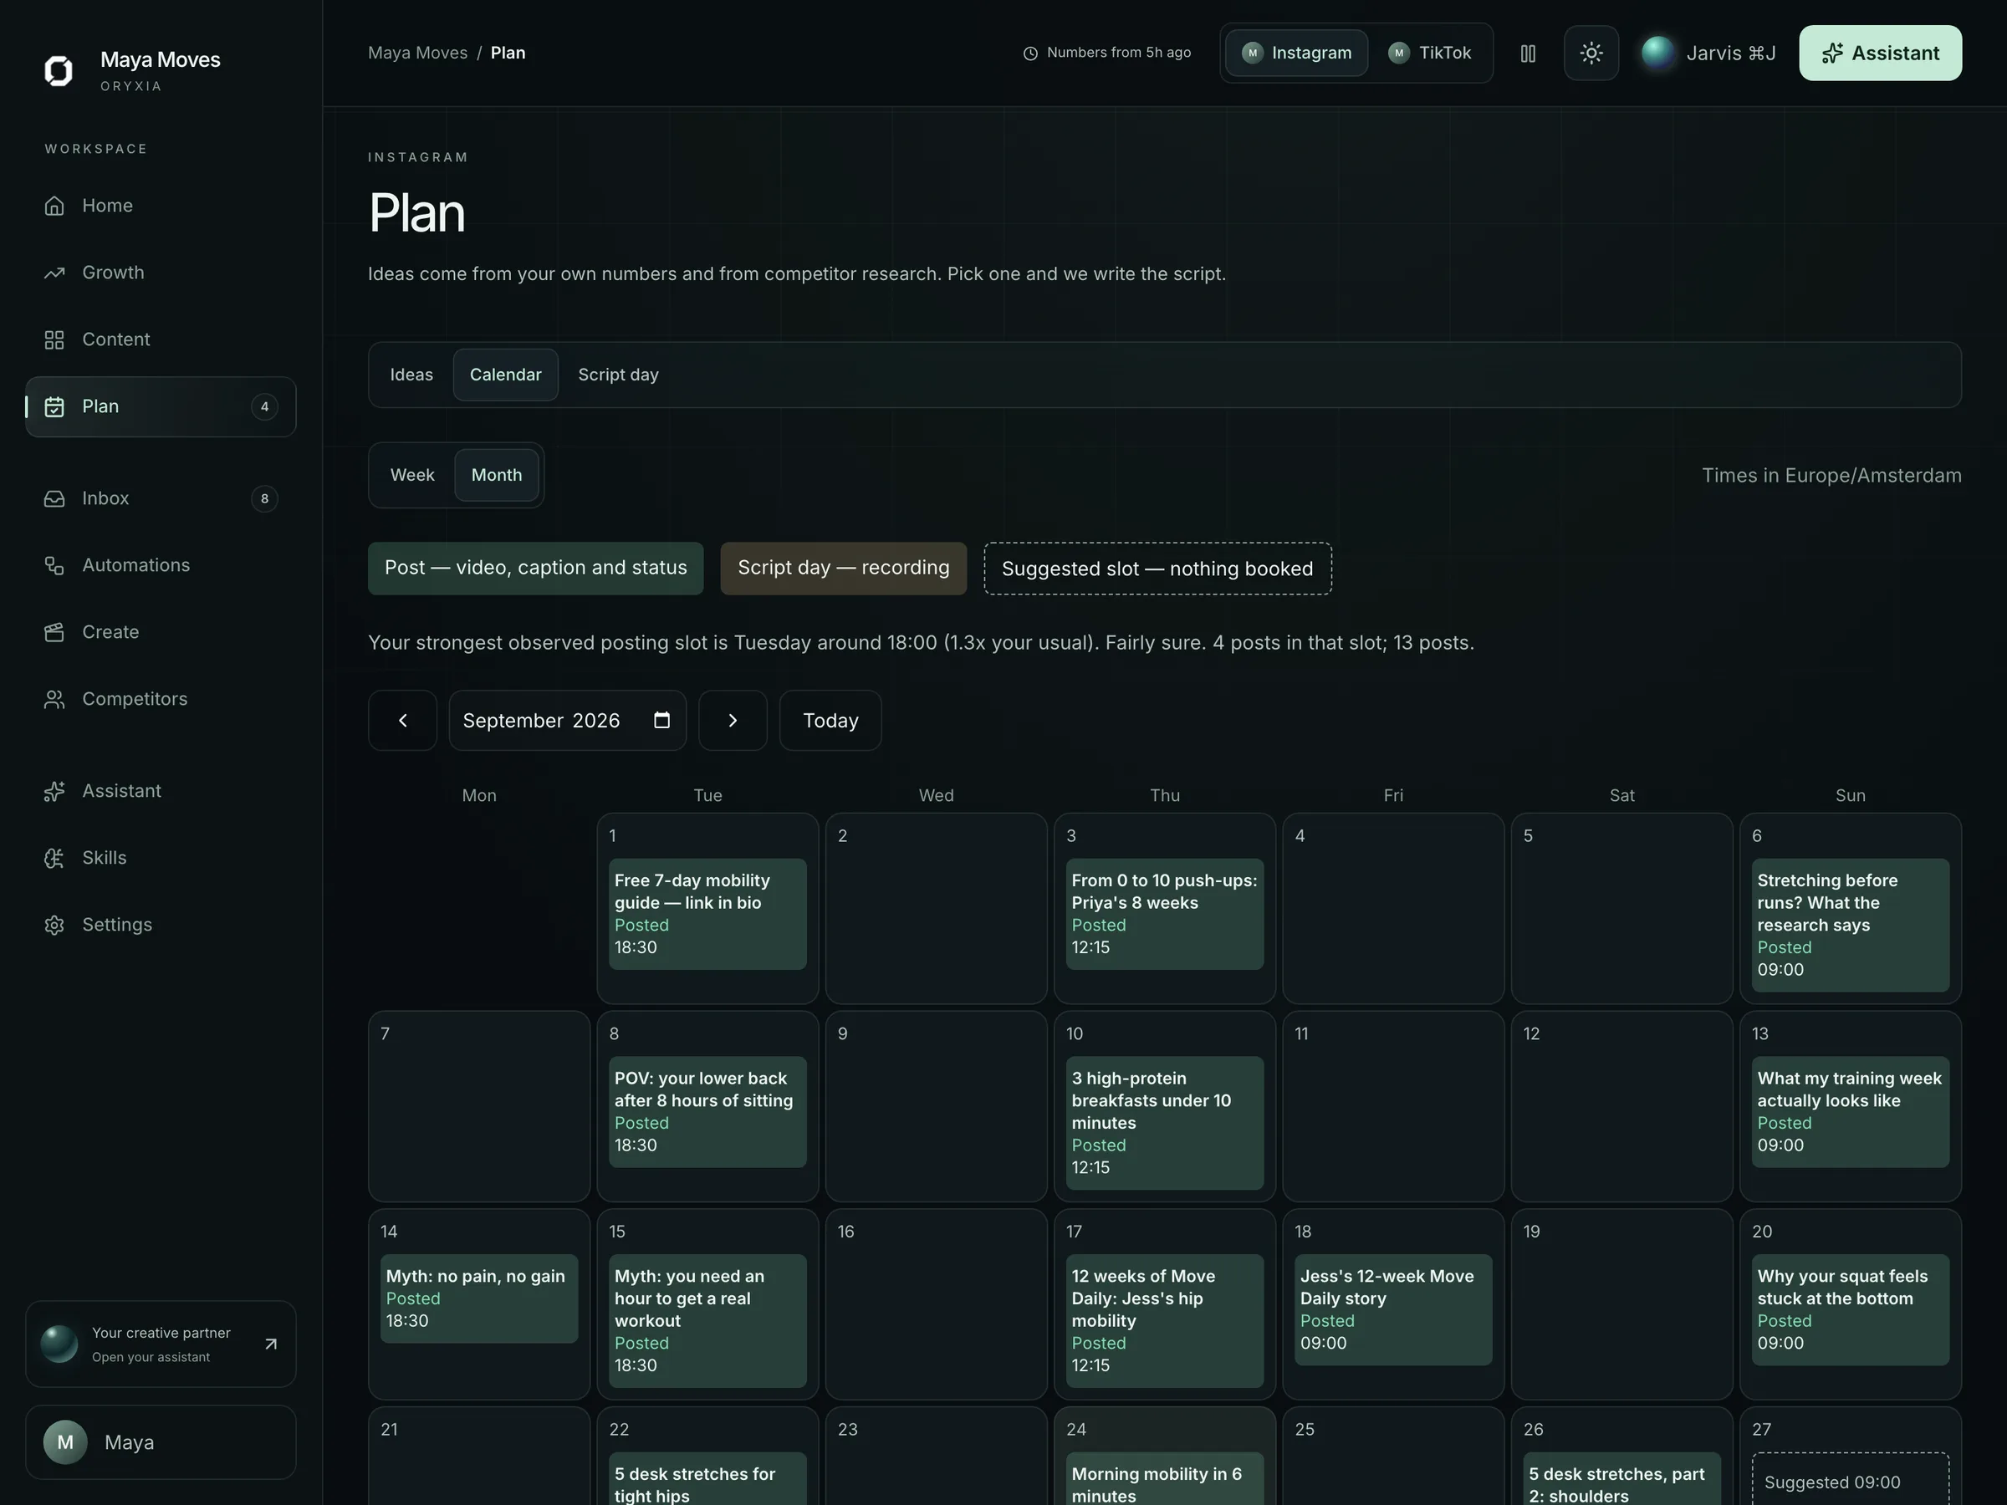Click the Script day recording legend chip

843,569
